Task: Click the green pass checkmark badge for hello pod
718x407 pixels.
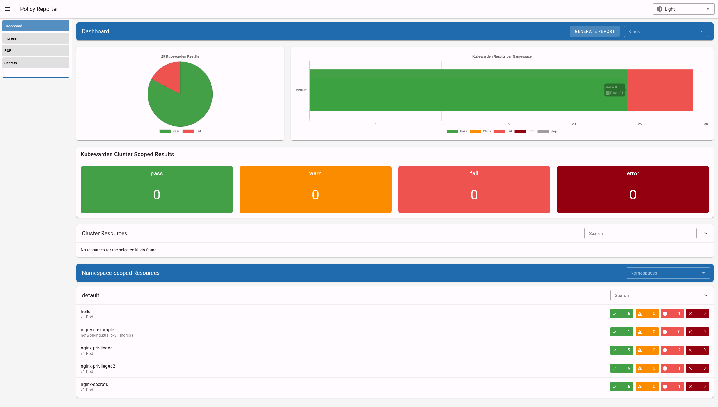Action: (622, 314)
